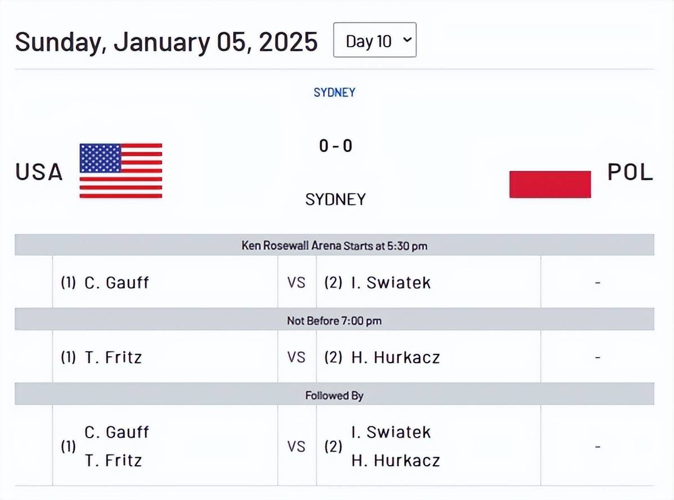Click the USA team name
Viewport: 674px width, 500px height.
pyautogui.click(x=39, y=172)
